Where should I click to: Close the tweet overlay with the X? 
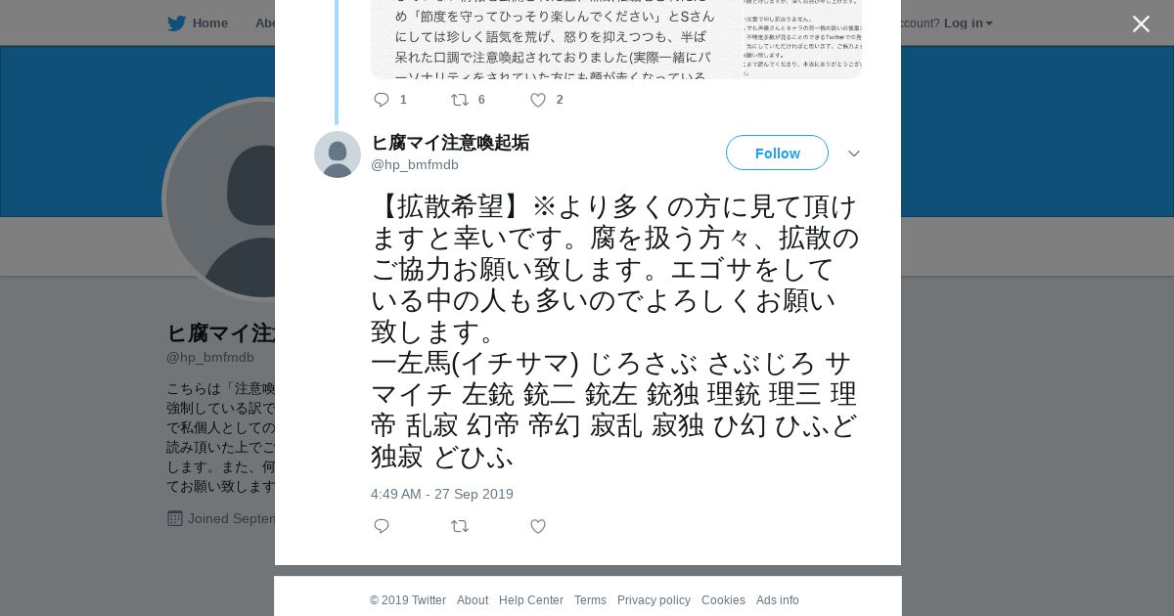pos(1141,23)
